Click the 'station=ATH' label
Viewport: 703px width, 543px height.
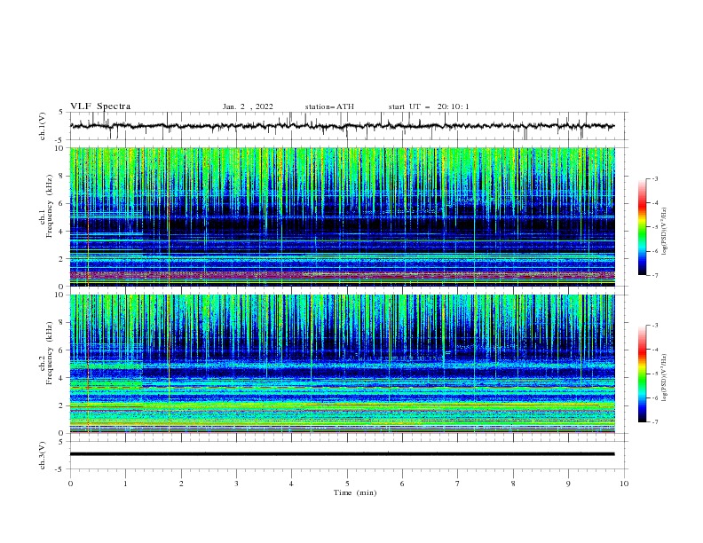(x=329, y=106)
